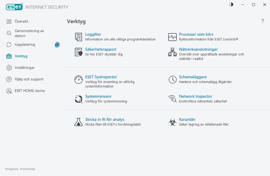Click the ESET SysInspector gauge icon

[x=79, y=80]
